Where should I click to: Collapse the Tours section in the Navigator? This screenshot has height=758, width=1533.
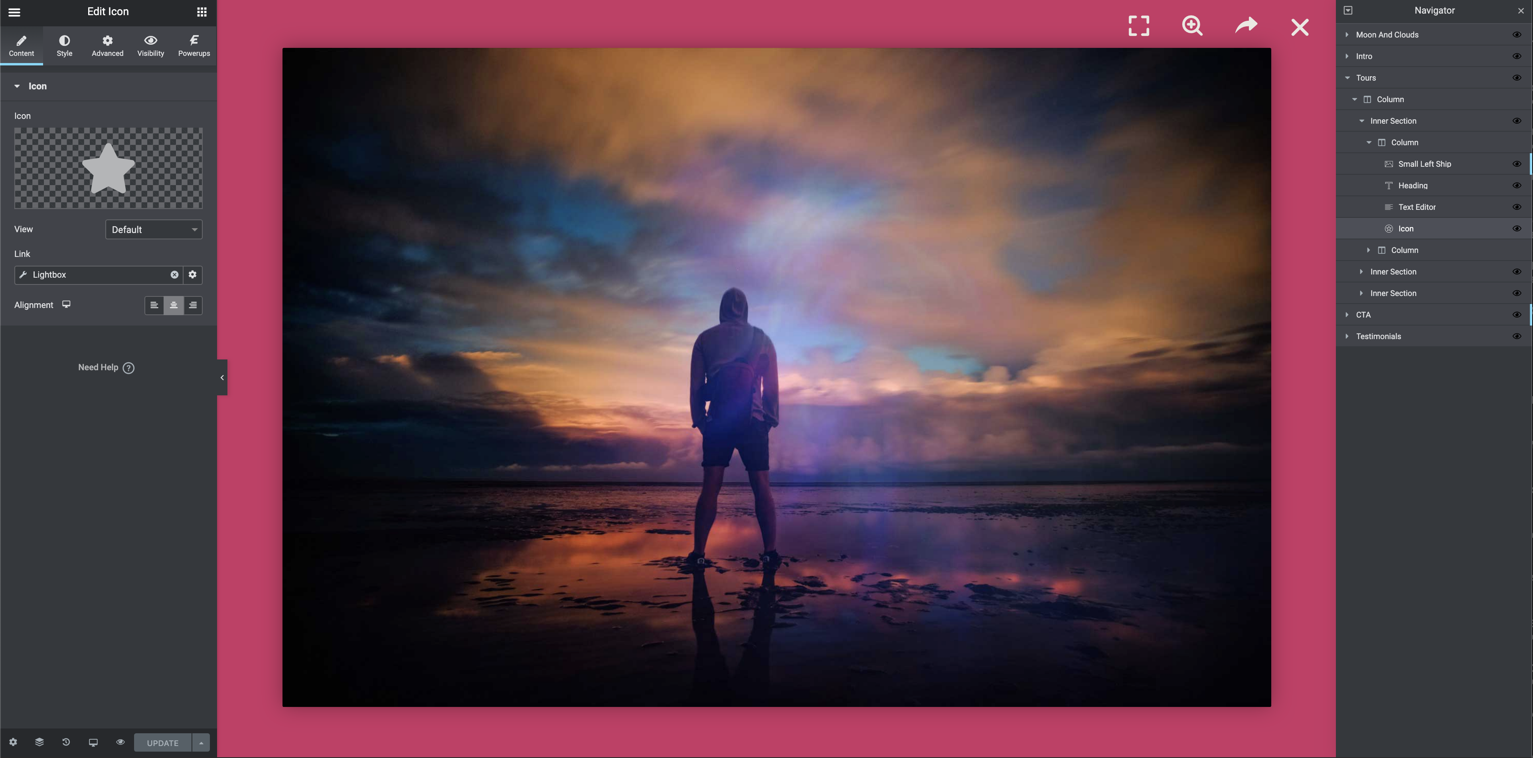(1347, 78)
